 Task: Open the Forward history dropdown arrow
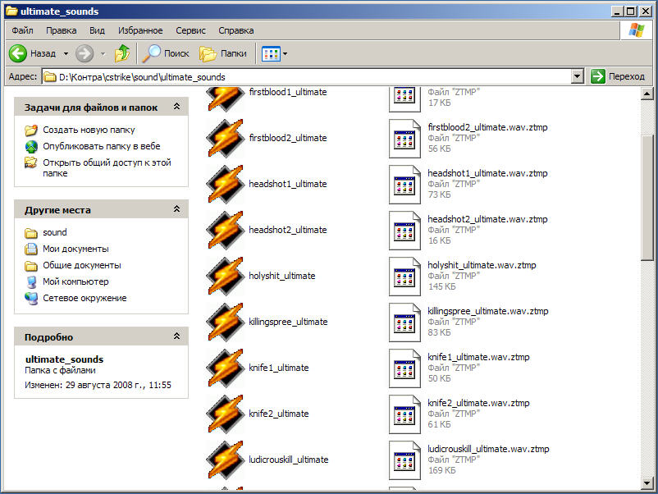point(103,53)
